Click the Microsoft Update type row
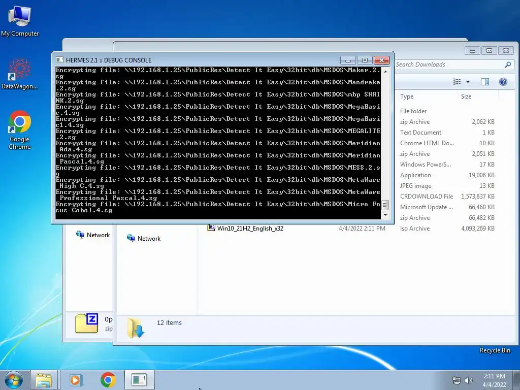 click(x=426, y=207)
